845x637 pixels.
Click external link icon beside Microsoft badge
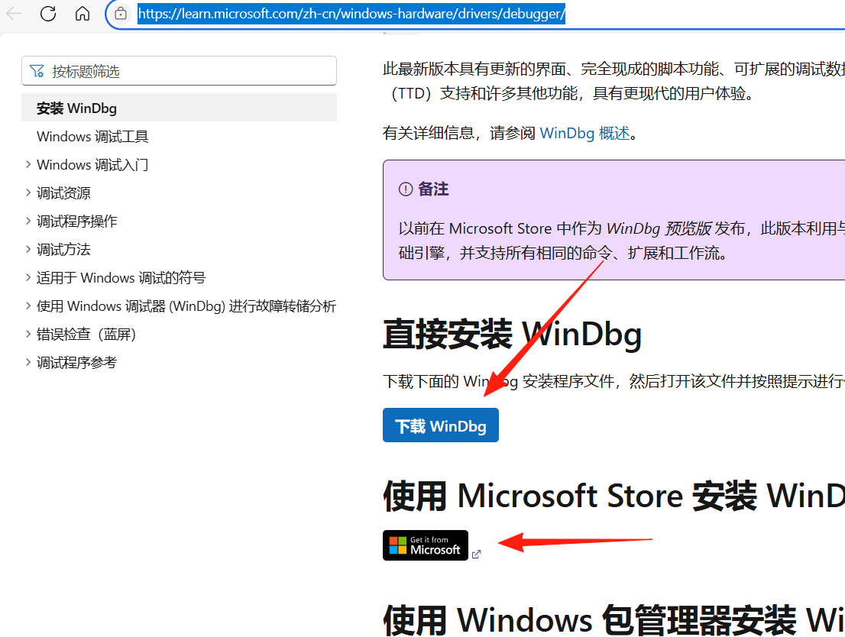477,555
